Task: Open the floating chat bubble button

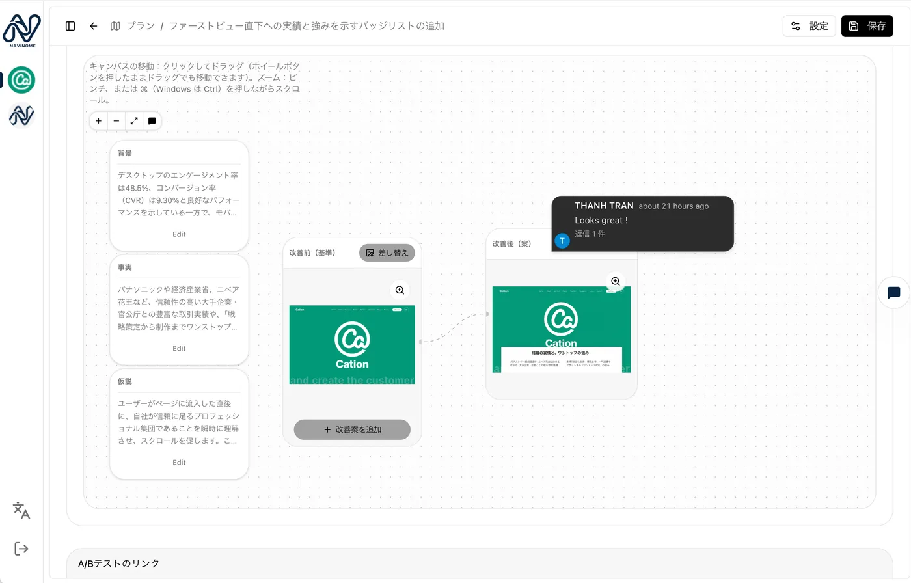Action: (893, 293)
